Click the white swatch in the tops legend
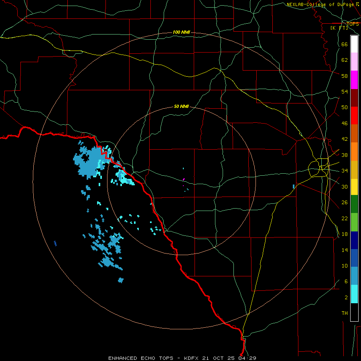The image size is (361, 361). coord(354,44)
